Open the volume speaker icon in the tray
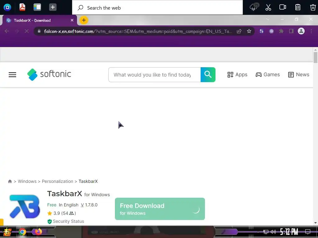The image size is (318, 238). [273, 232]
